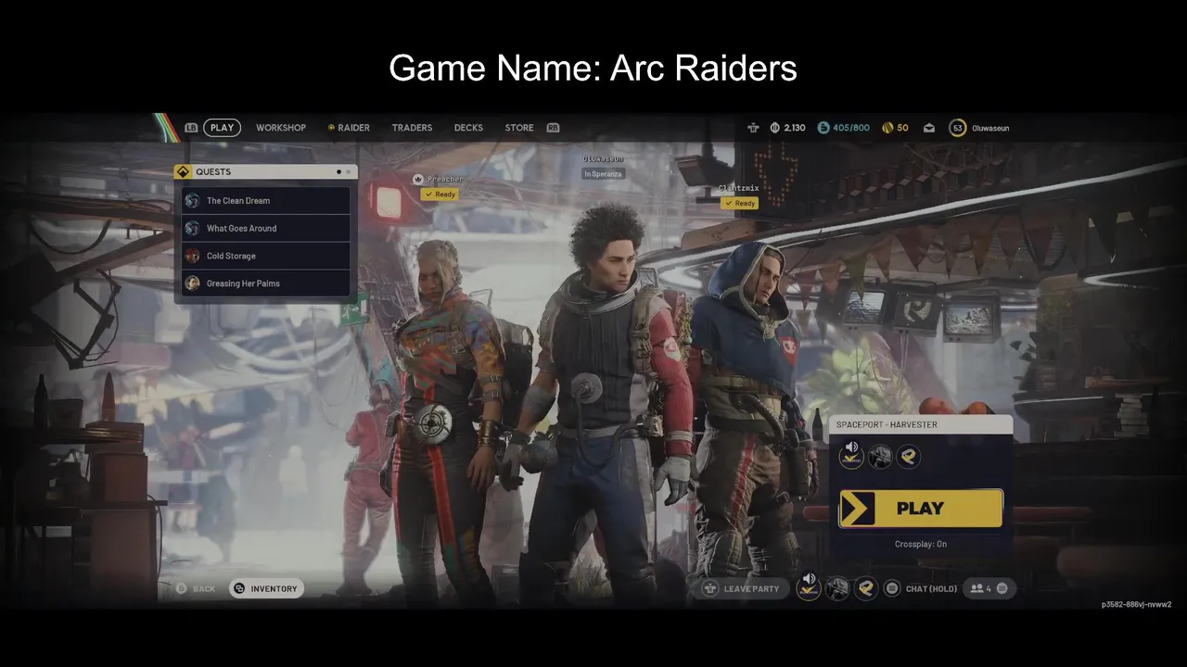Image resolution: width=1187 pixels, height=667 pixels.
Task: Click yellow ribbon icon in Spaceport panel
Action: (x=909, y=455)
